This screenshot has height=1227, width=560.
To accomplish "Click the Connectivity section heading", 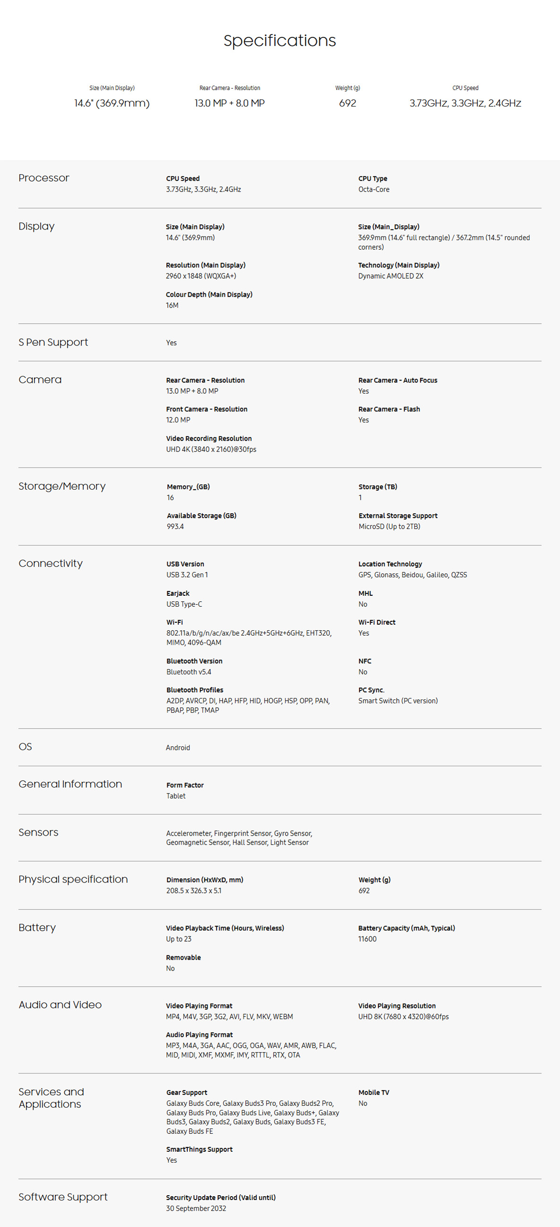I will coord(51,564).
